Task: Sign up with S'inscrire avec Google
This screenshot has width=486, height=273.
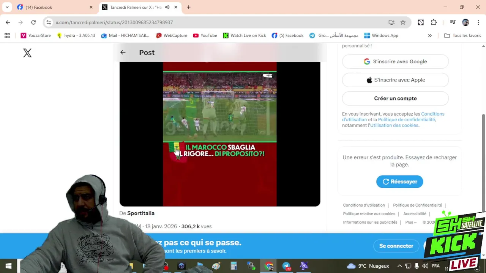Action: [x=395, y=61]
